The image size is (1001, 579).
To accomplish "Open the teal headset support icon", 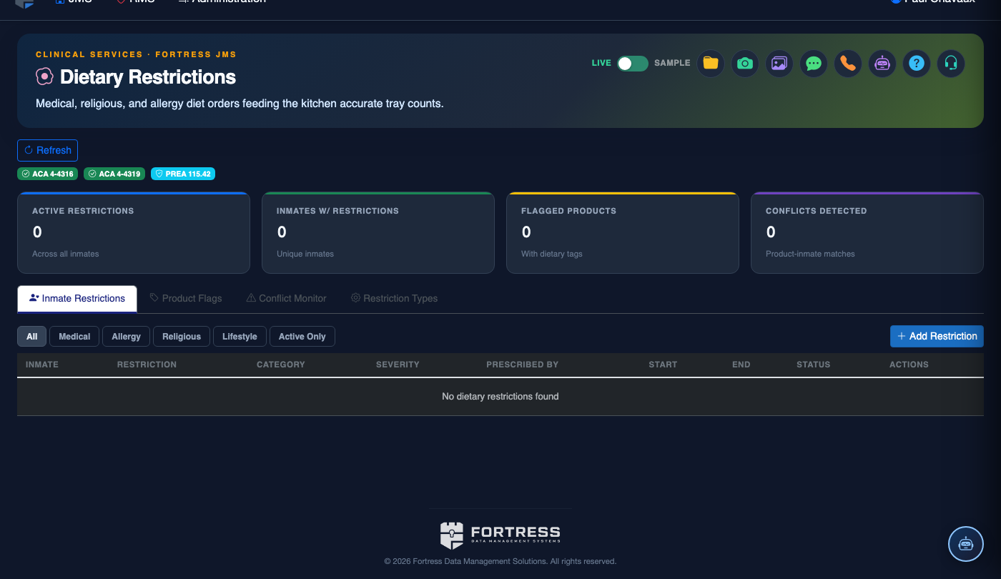I will pyautogui.click(x=950, y=63).
